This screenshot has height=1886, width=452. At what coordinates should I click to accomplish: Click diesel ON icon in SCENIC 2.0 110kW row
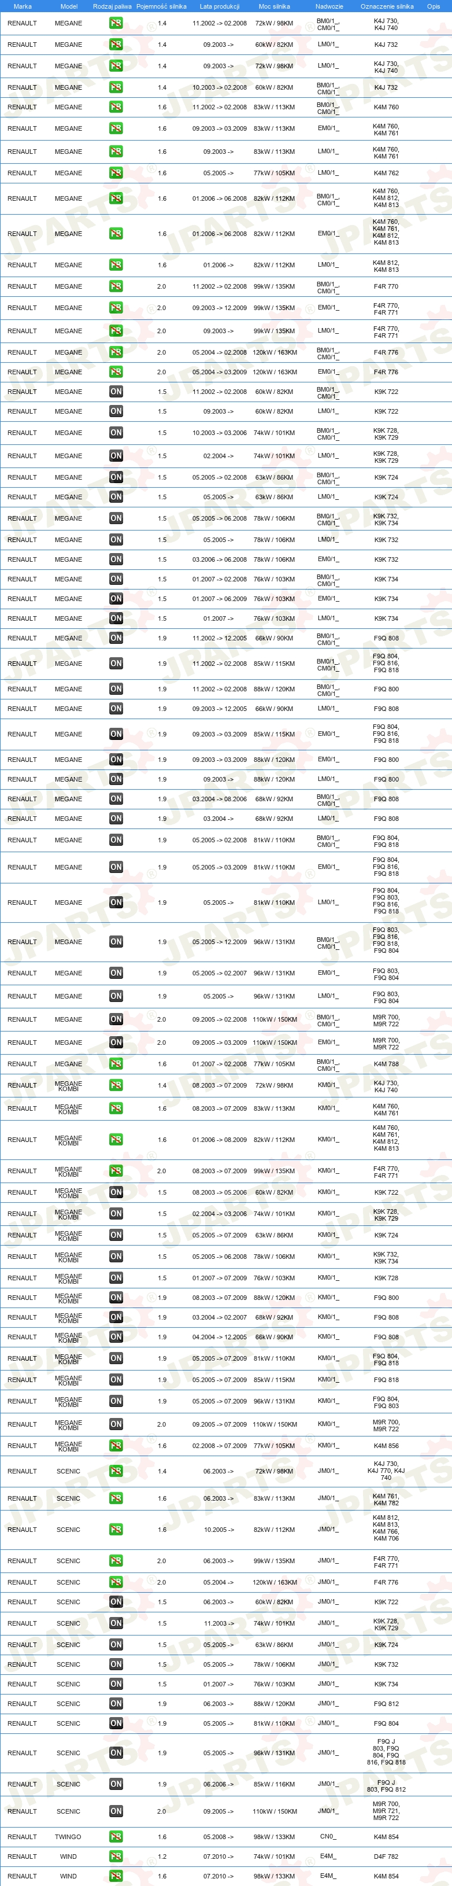coord(116,1811)
